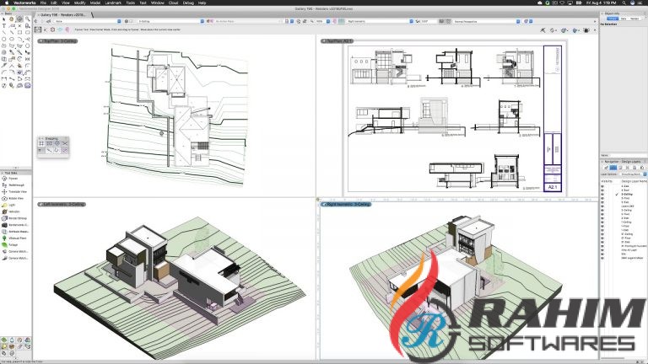Choose the Rotate View tool
The image size is (648, 364).
(15, 199)
